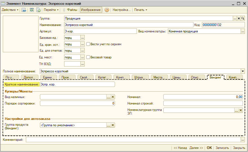Click the help question mark icon

pos(107,10)
